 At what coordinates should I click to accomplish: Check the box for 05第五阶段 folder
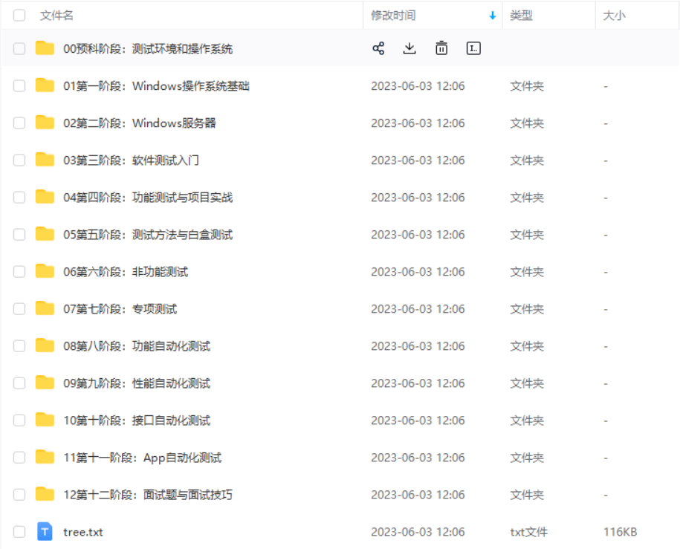pos(19,235)
